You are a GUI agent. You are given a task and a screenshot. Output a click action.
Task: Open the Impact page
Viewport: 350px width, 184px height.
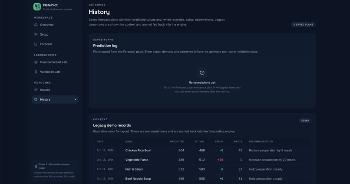pos(55,90)
